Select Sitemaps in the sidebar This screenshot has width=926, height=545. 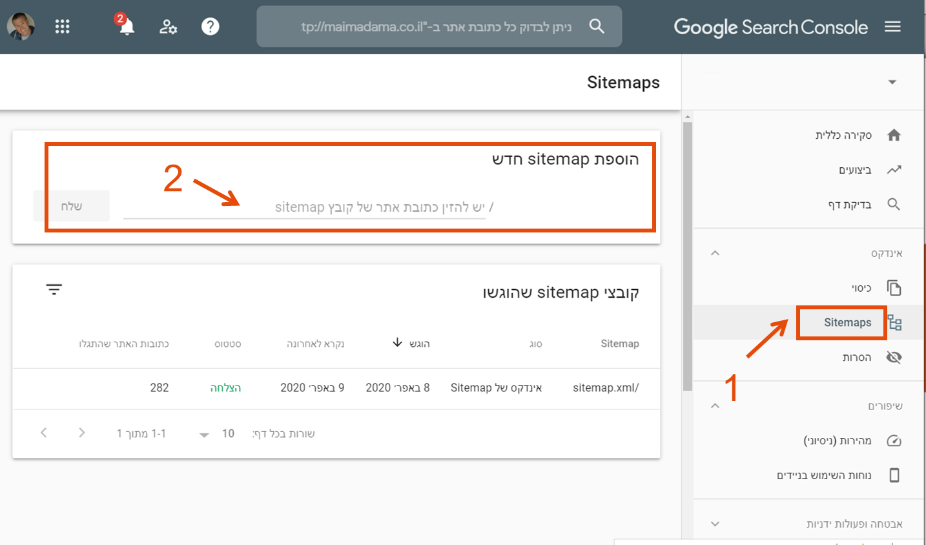[x=847, y=322]
